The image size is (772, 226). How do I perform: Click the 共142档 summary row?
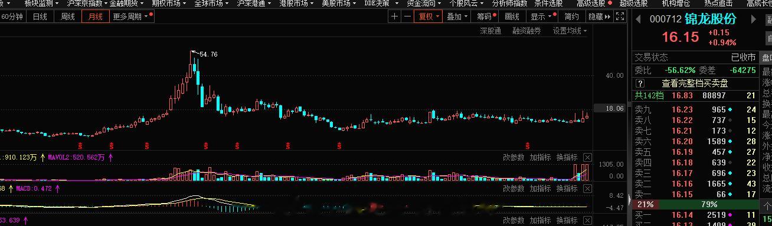(x=695, y=95)
